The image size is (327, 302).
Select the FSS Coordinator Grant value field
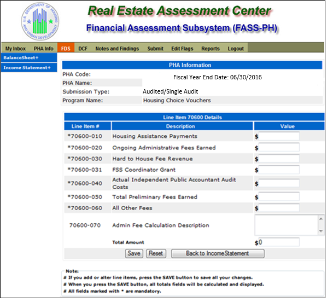click(x=279, y=170)
